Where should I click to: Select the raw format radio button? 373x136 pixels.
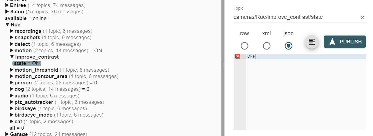click(x=245, y=46)
